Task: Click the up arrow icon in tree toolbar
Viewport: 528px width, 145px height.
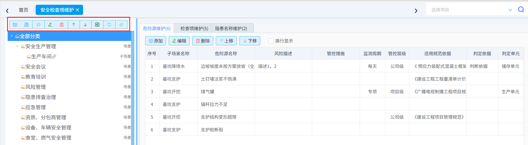Action: 74,24
